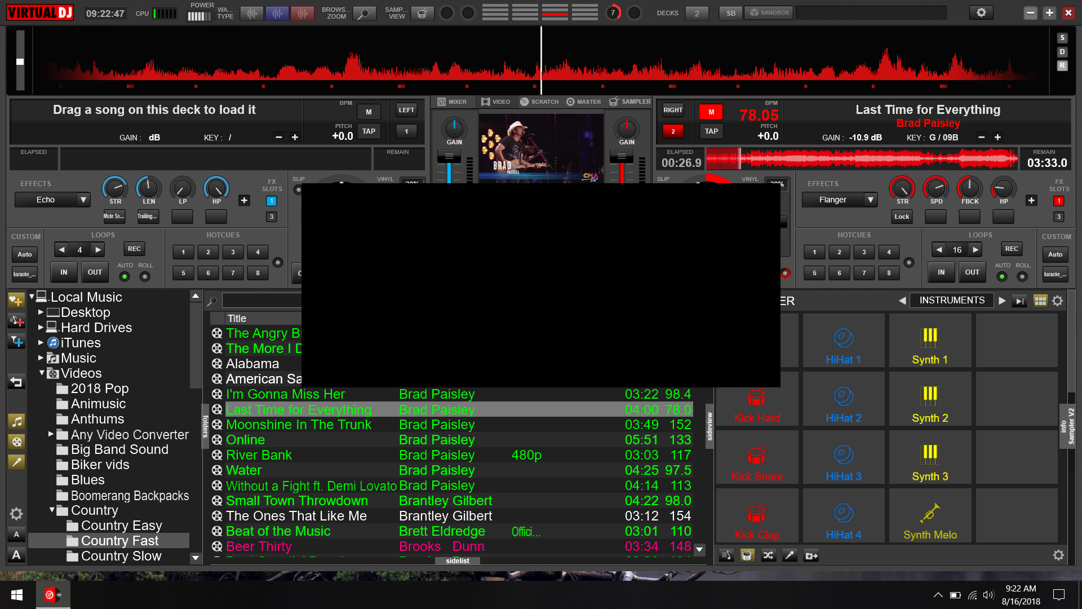This screenshot has width=1082, height=609.
Task: Trigger the Kick Clap sampler pad
Action: [757, 515]
